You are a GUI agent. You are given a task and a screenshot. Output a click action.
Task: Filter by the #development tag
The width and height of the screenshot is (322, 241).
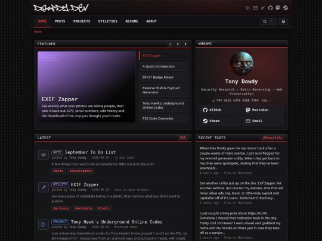[x=81, y=171]
